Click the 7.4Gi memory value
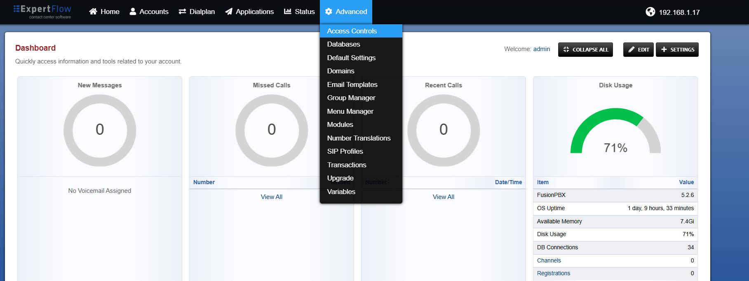The height and width of the screenshot is (281, 749). pos(687,221)
